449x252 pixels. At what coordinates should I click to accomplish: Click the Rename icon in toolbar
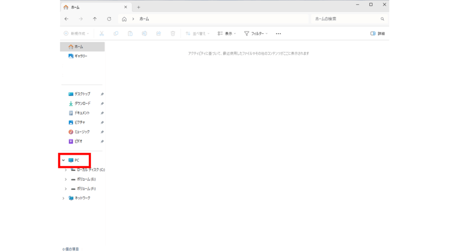(x=144, y=33)
